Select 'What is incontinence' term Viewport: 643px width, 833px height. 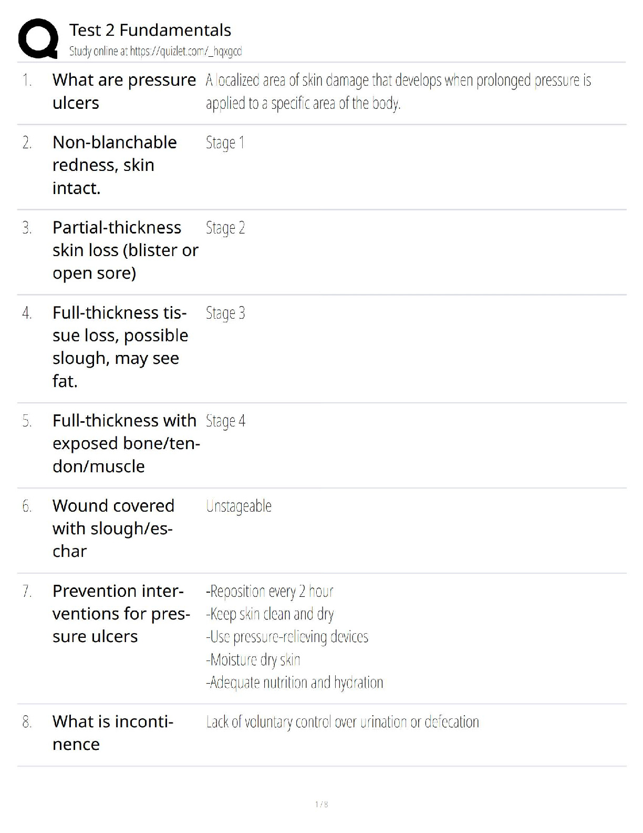tap(113, 733)
